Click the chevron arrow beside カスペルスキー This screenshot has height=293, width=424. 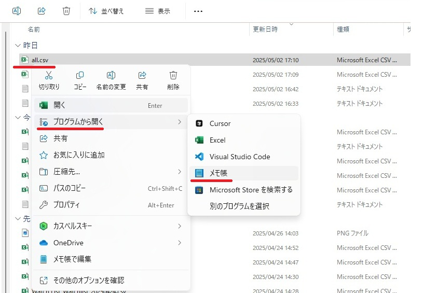[180, 226]
